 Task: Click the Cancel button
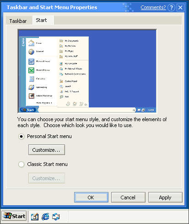[128, 197]
